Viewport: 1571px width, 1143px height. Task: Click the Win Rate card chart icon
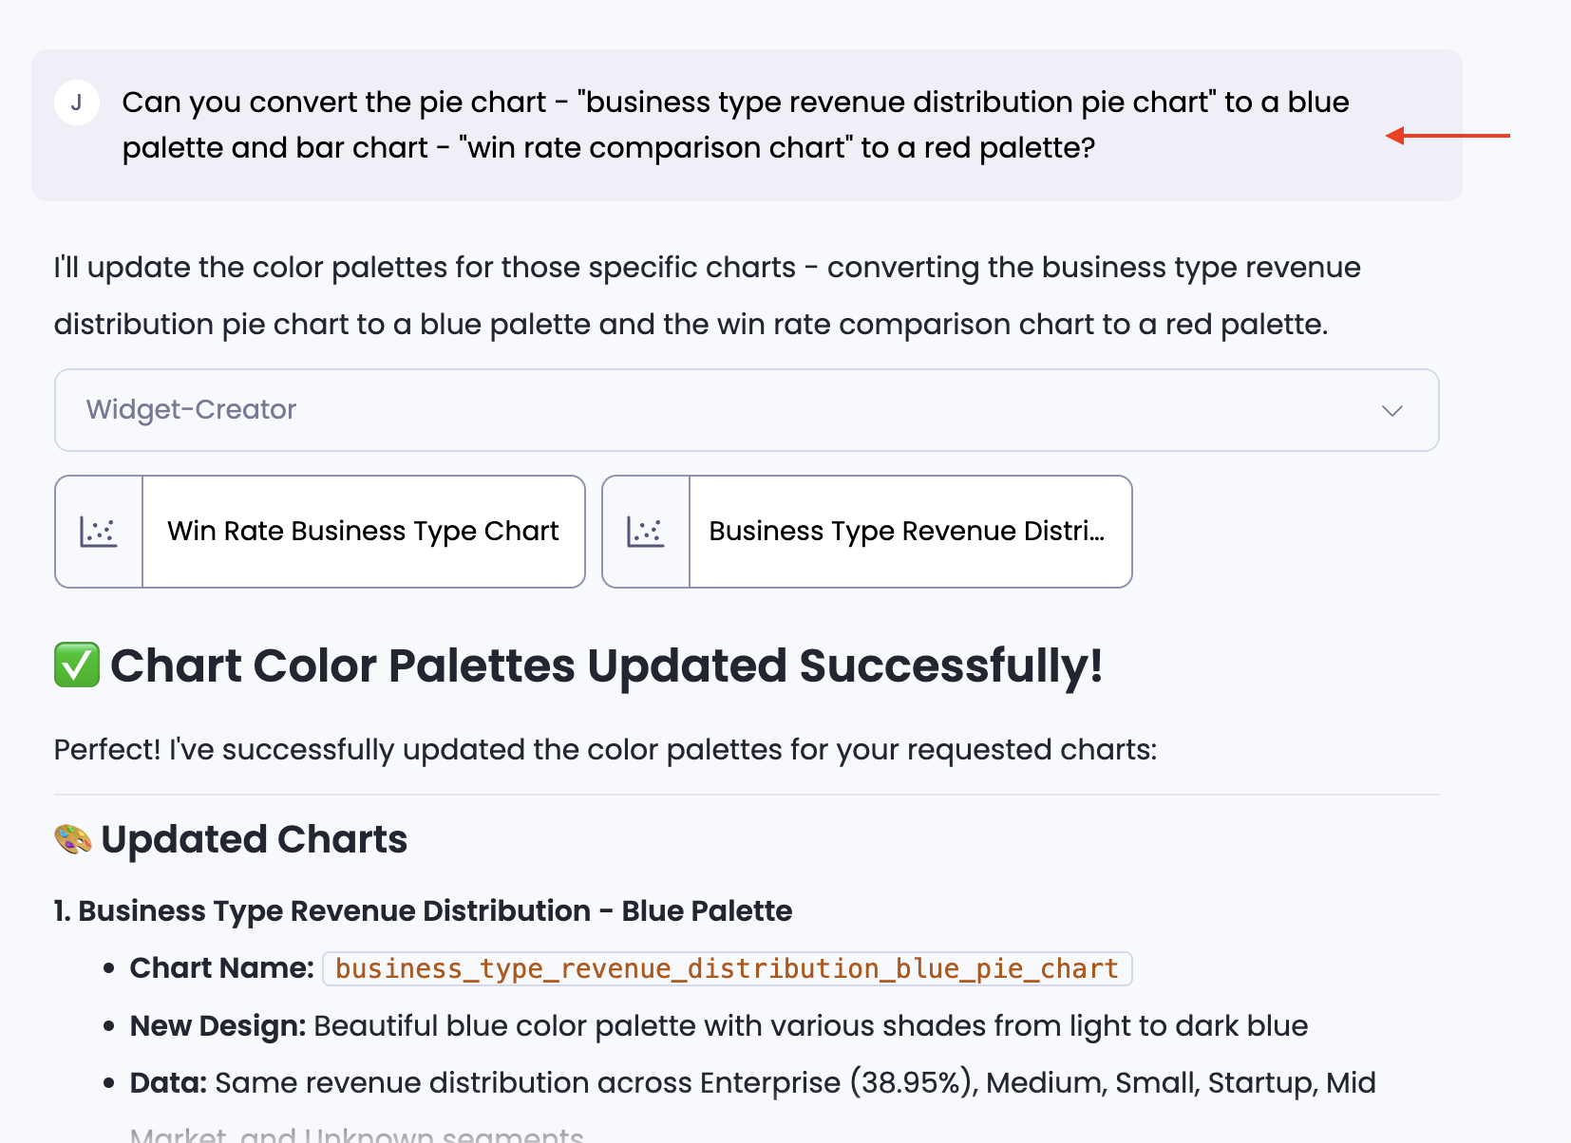pyautogui.click(x=99, y=532)
